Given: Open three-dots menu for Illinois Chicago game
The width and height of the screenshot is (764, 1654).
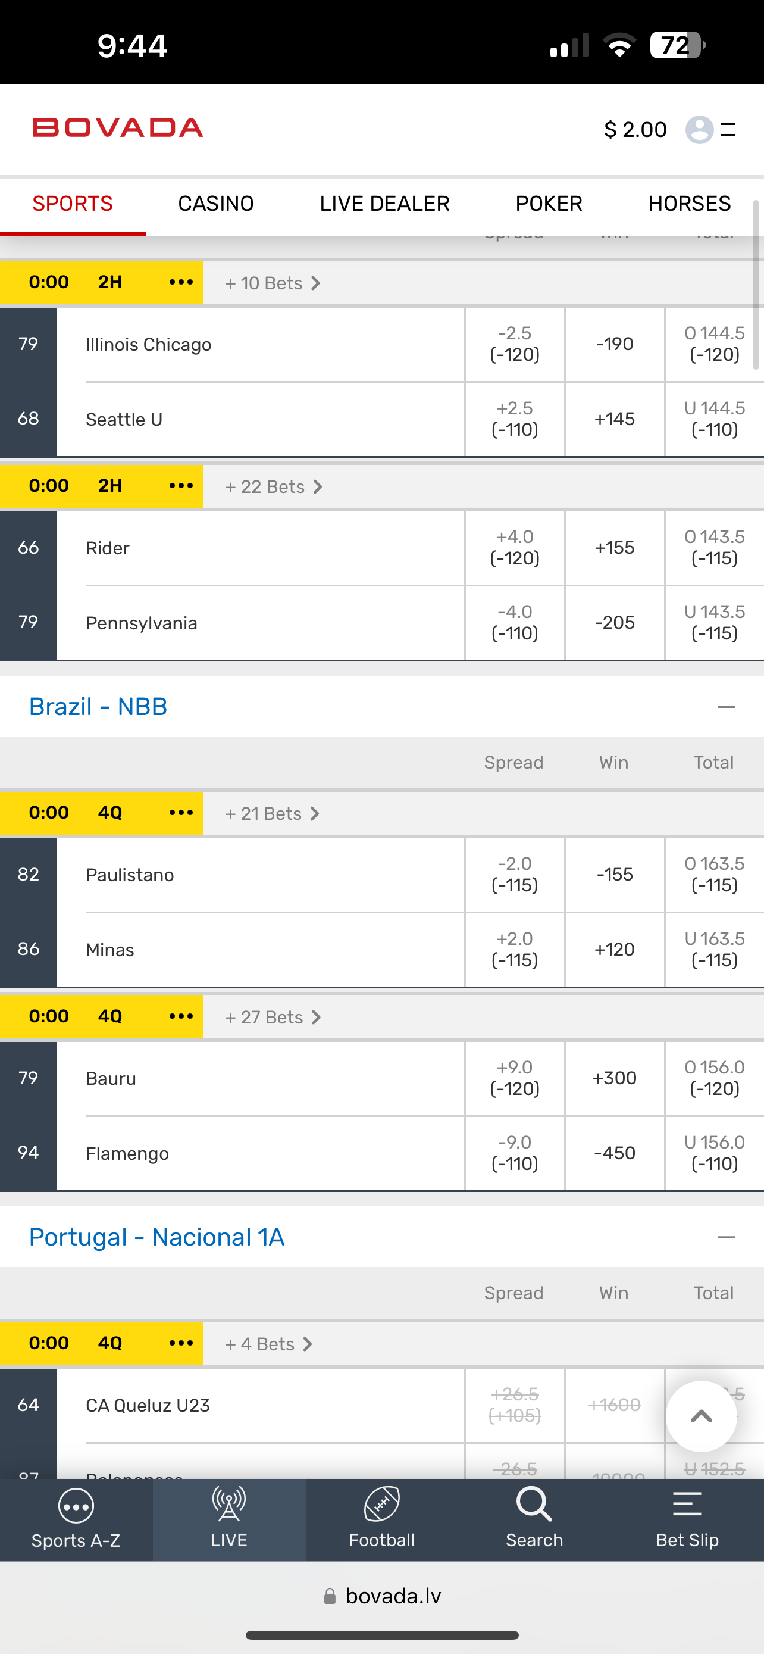Looking at the screenshot, I should 181,283.
